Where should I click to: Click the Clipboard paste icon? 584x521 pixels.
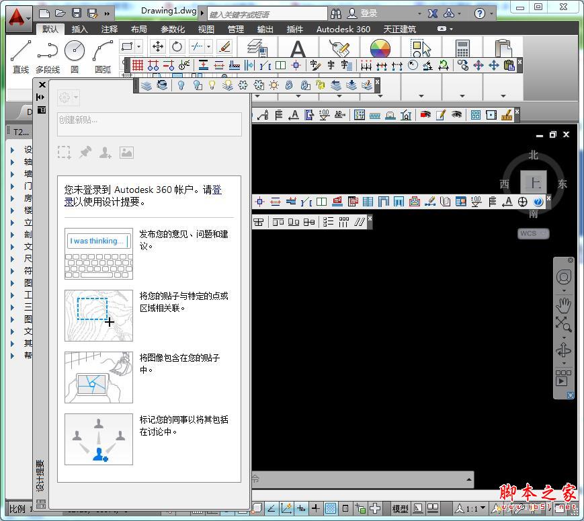(503, 48)
